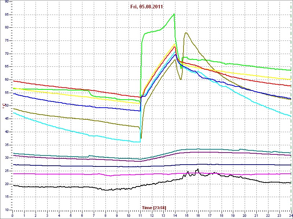Viewport: 293px width, 219px height.
Task: Select the olive curve's peak near 78°
Action: pos(186,33)
